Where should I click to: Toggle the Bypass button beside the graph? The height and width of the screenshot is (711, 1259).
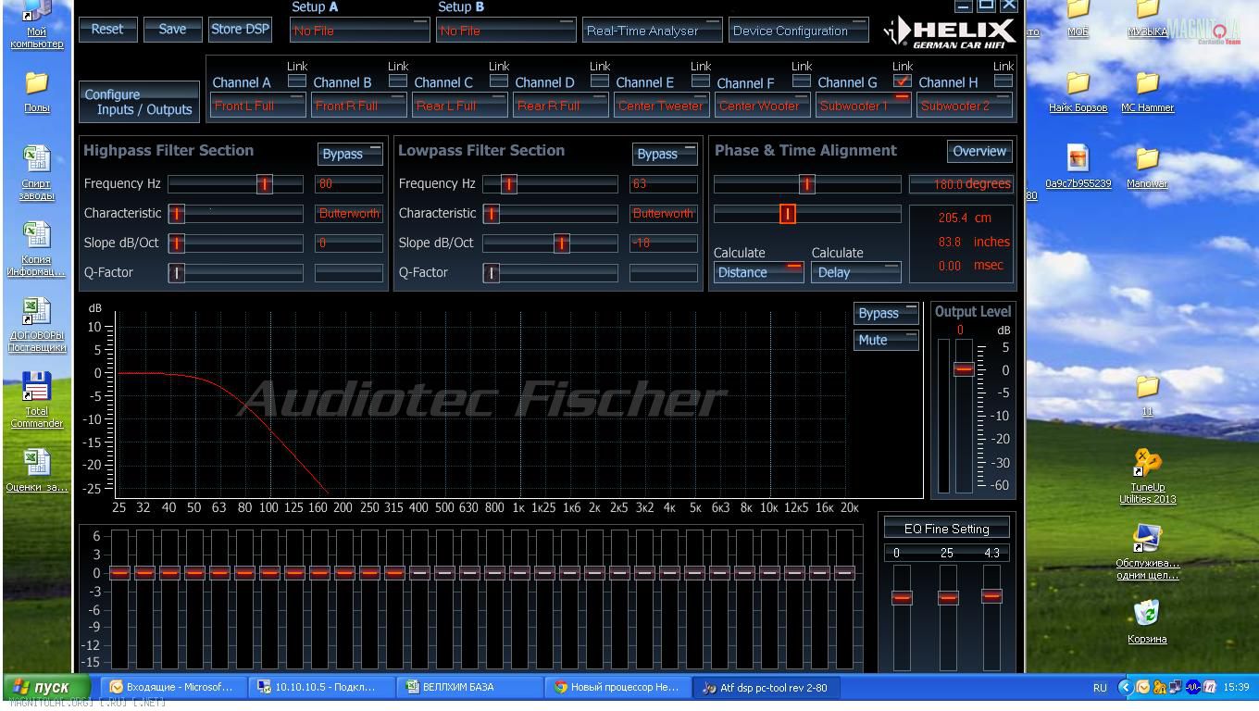pyautogui.click(x=886, y=313)
